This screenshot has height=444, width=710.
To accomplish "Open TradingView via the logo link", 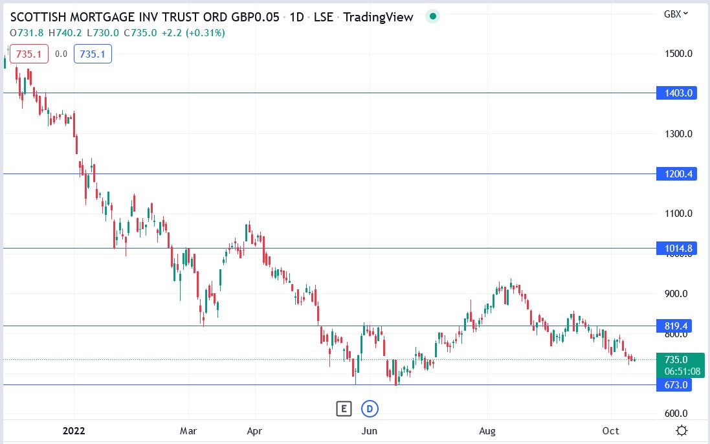I will pos(379,17).
